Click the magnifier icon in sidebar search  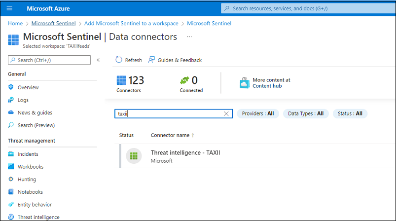coord(13,60)
